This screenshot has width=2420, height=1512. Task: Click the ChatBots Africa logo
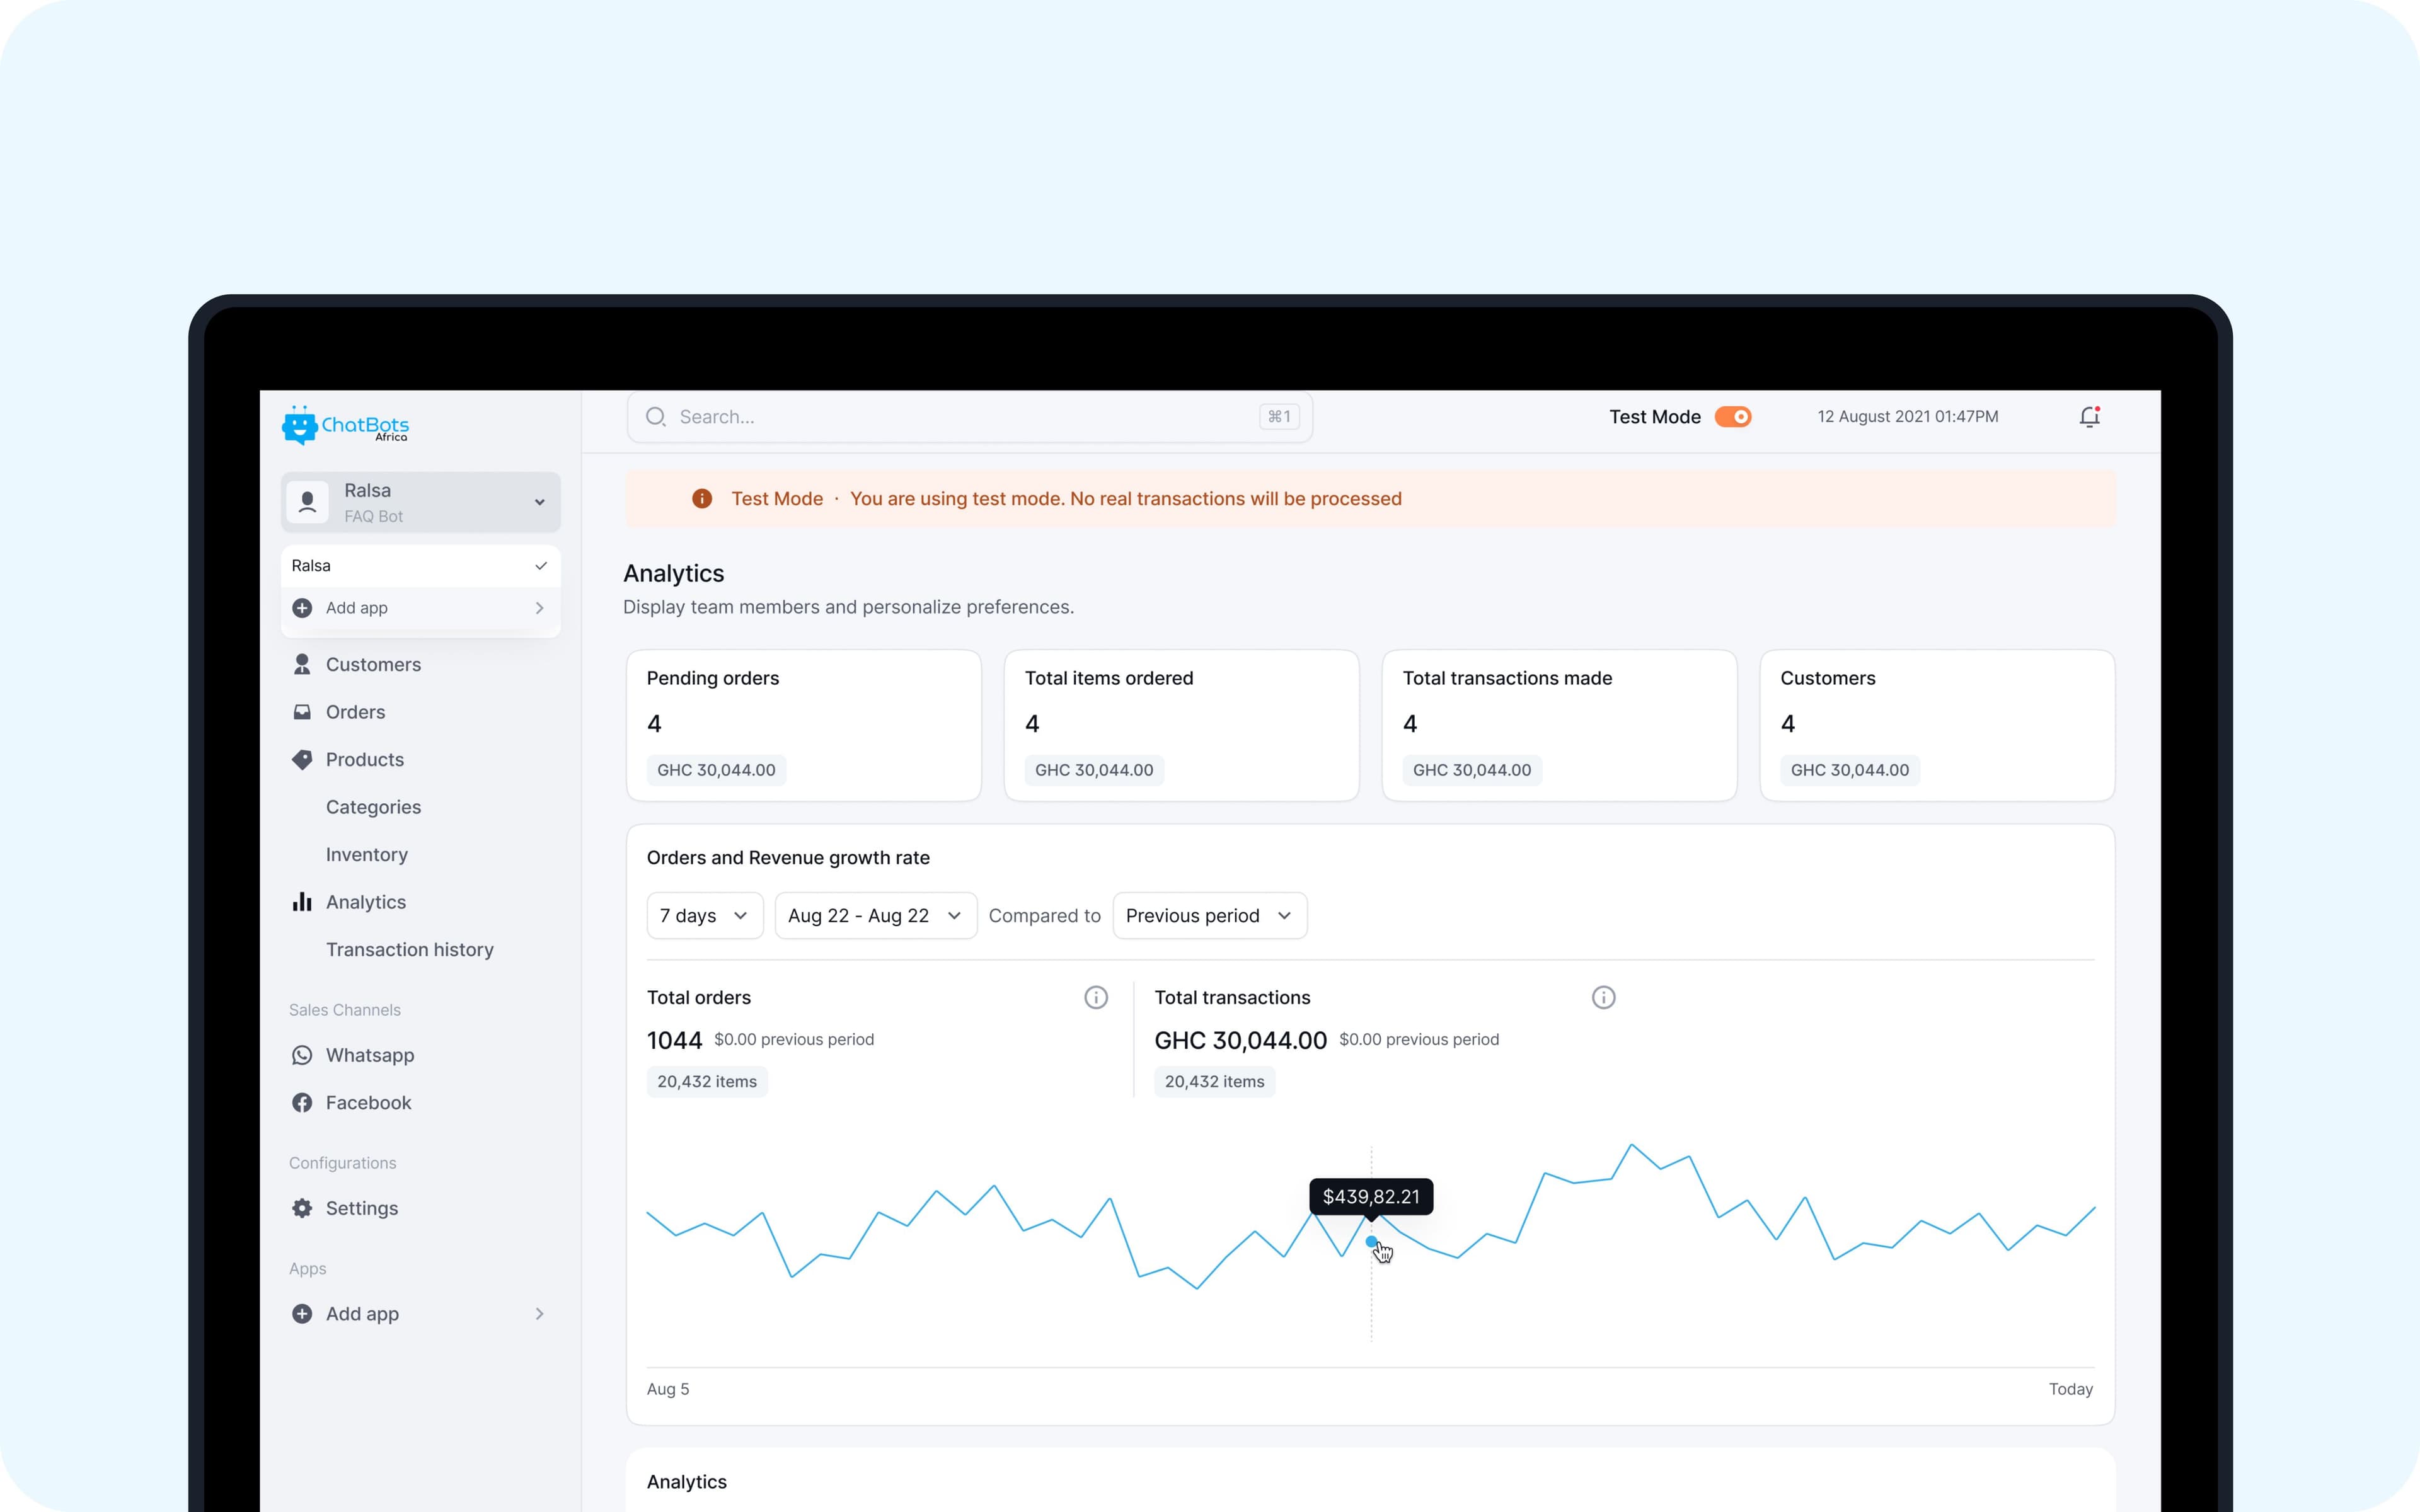[x=345, y=425]
